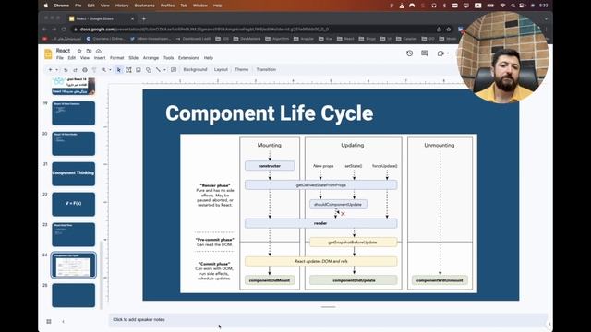The width and height of the screenshot is (591, 332).
Task: Click the undo icon in the toolbar
Action: tap(66, 70)
